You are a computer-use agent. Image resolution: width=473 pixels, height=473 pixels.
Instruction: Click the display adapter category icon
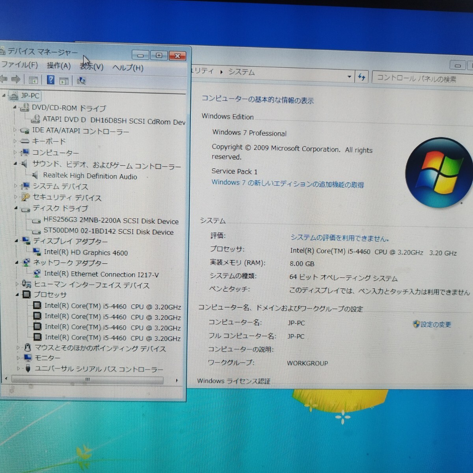[26, 240]
